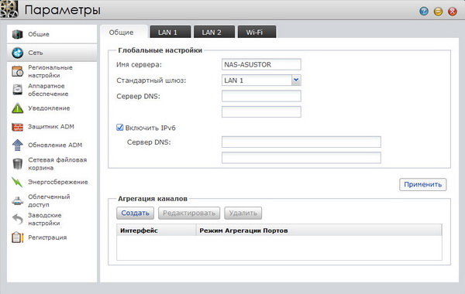This screenshot has height=294, width=465.
Task: Open Региональные настройки calendar icon
Action: pos(18,71)
